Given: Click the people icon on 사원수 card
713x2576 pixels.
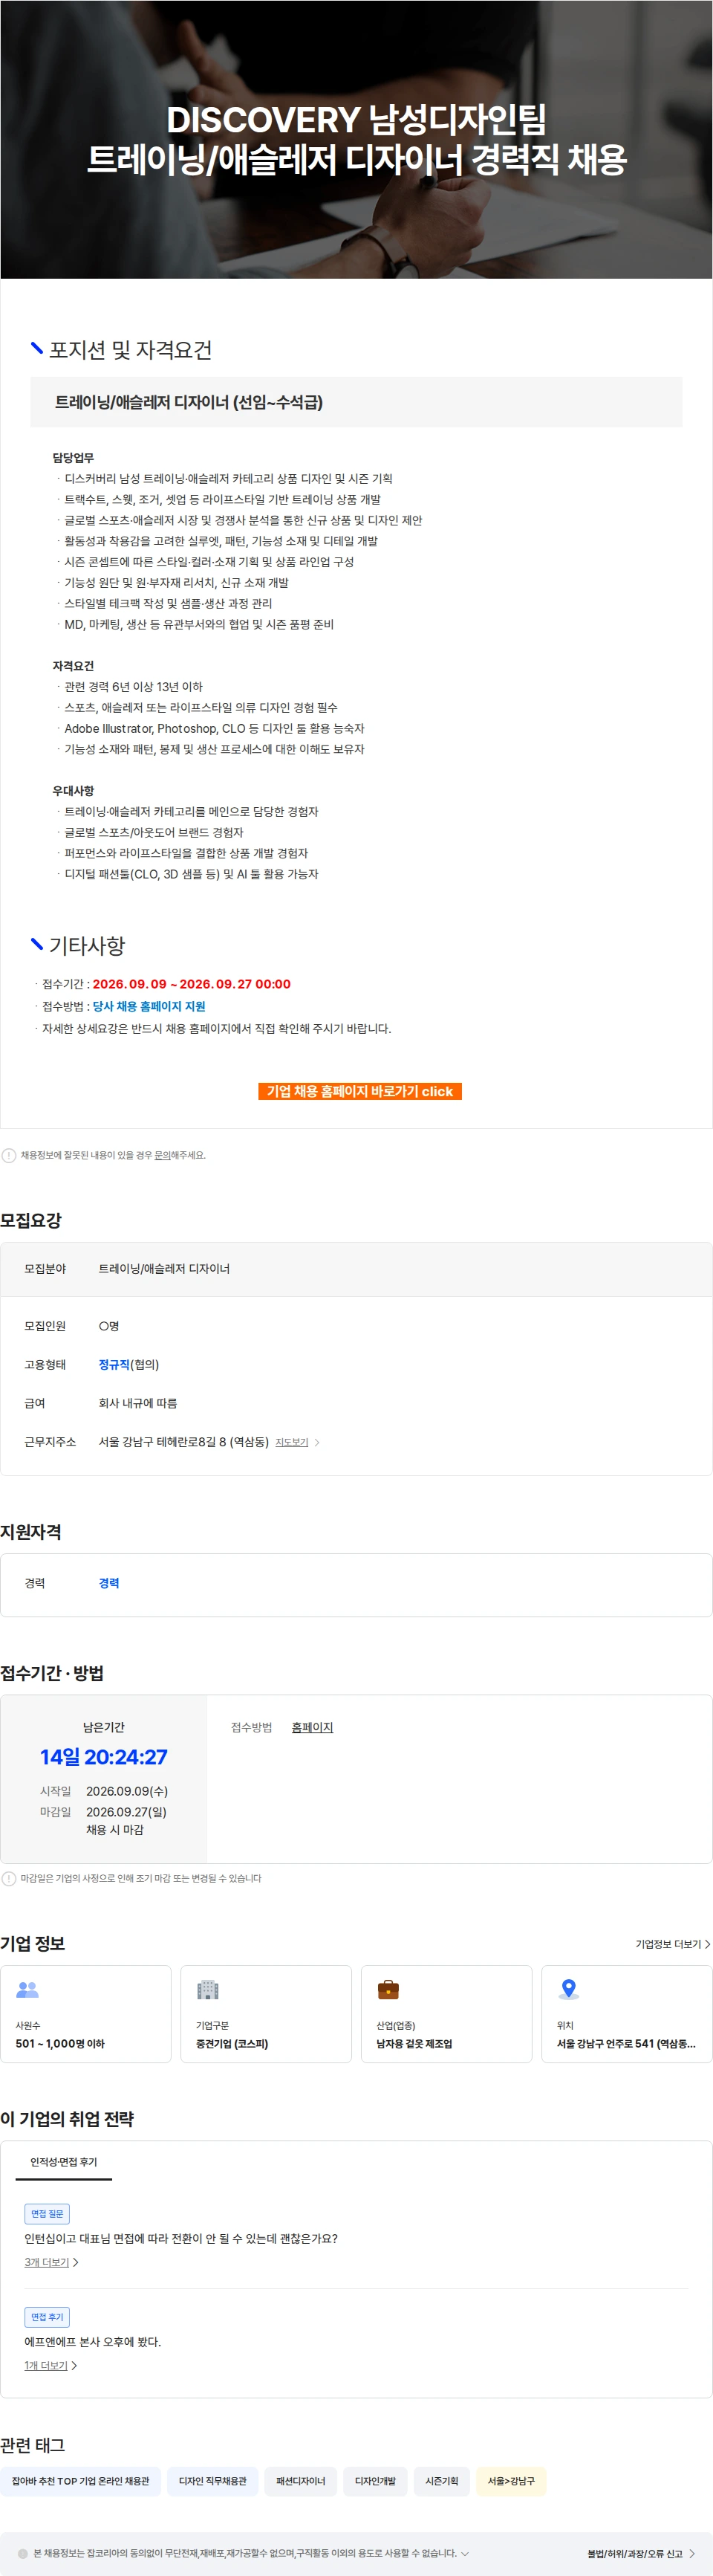Looking at the screenshot, I should coord(27,1990).
